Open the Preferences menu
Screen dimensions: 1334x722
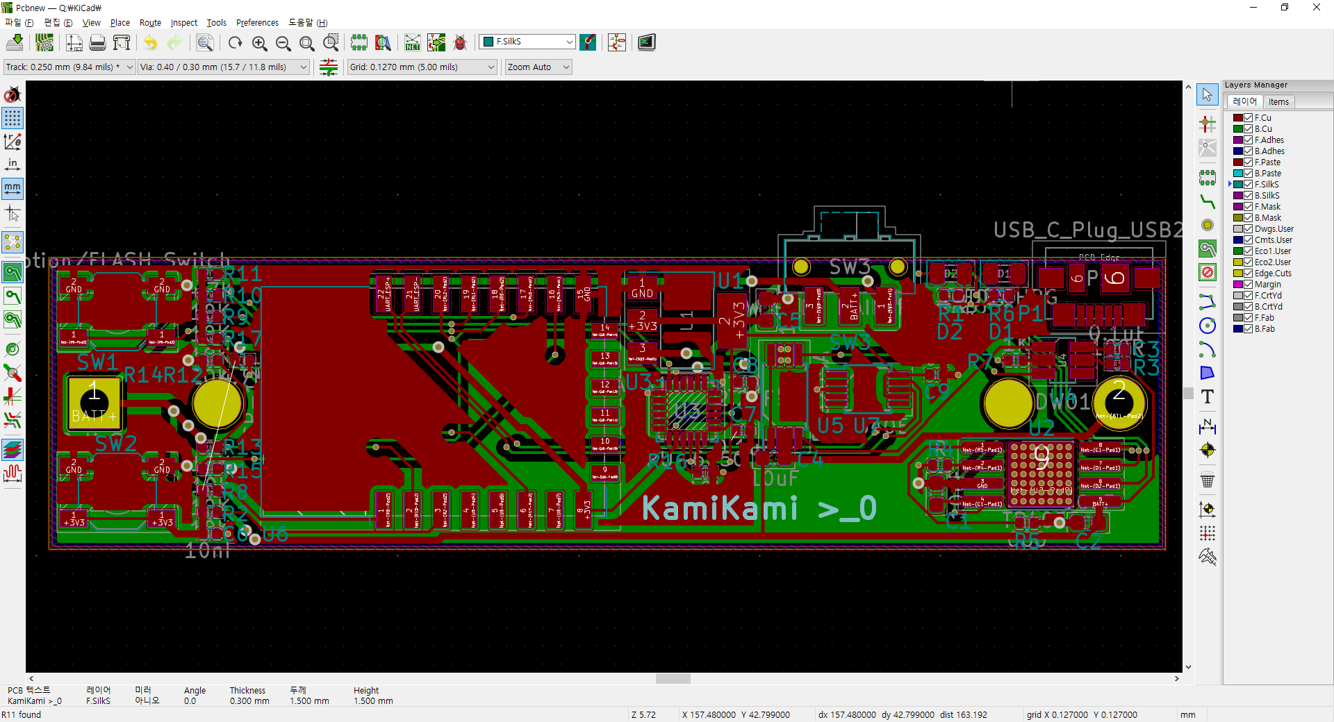257,23
